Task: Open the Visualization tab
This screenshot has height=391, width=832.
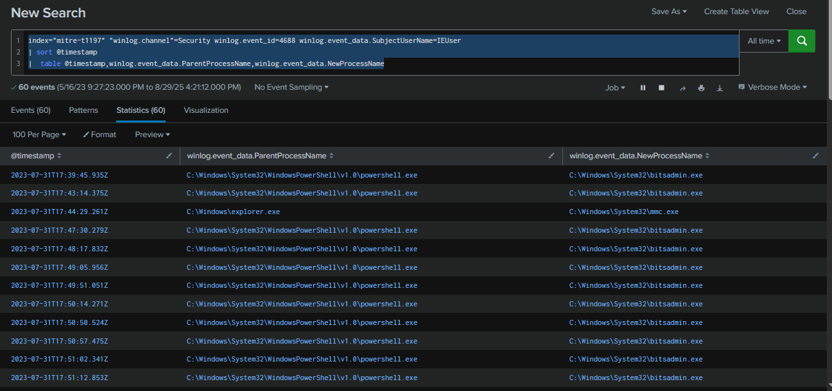Action: point(206,110)
